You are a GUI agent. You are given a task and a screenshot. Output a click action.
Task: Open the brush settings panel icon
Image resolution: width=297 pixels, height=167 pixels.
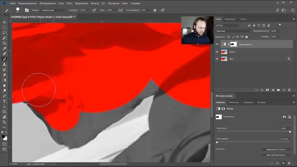[27, 10]
